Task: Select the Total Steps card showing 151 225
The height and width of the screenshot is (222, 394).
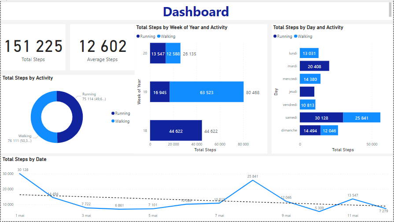Action: 34,47
